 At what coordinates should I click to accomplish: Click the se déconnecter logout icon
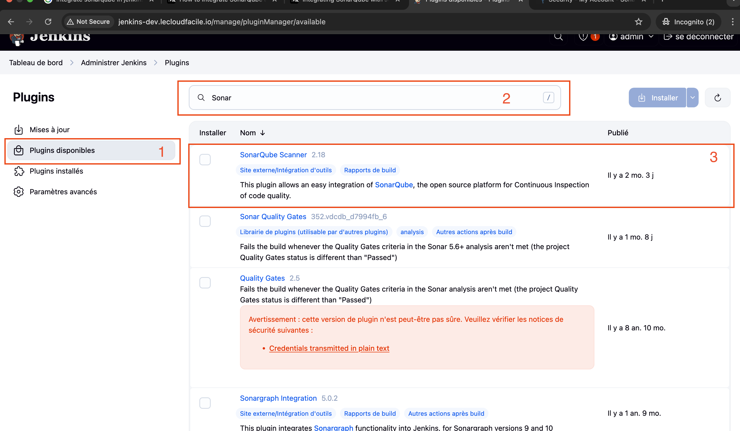[668, 37]
